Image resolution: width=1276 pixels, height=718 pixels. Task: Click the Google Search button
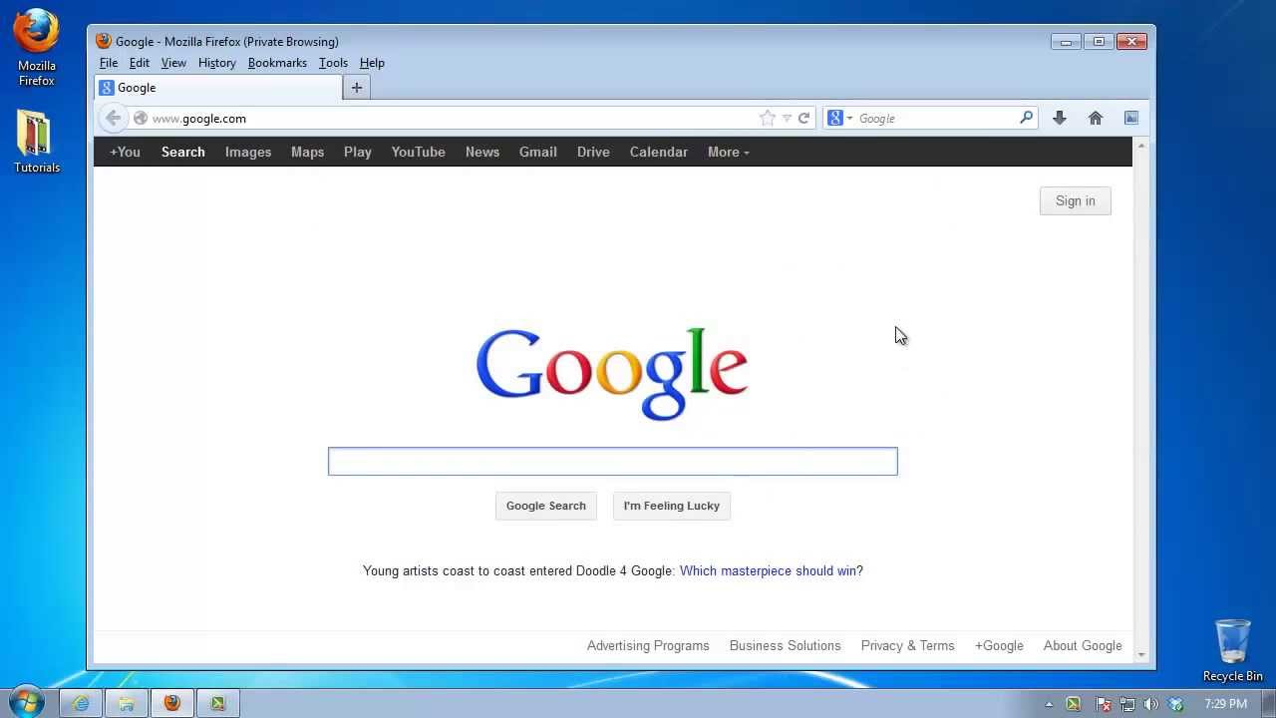coord(546,506)
